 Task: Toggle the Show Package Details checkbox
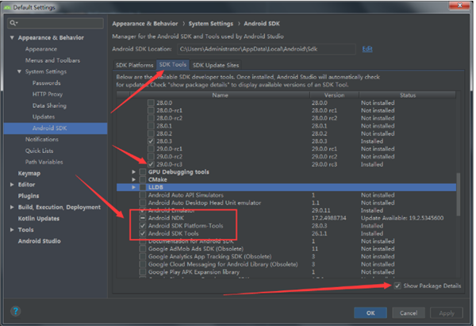397,285
